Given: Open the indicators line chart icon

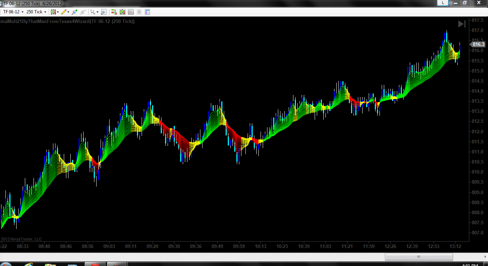Looking at the screenshot, I should point(130,12).
